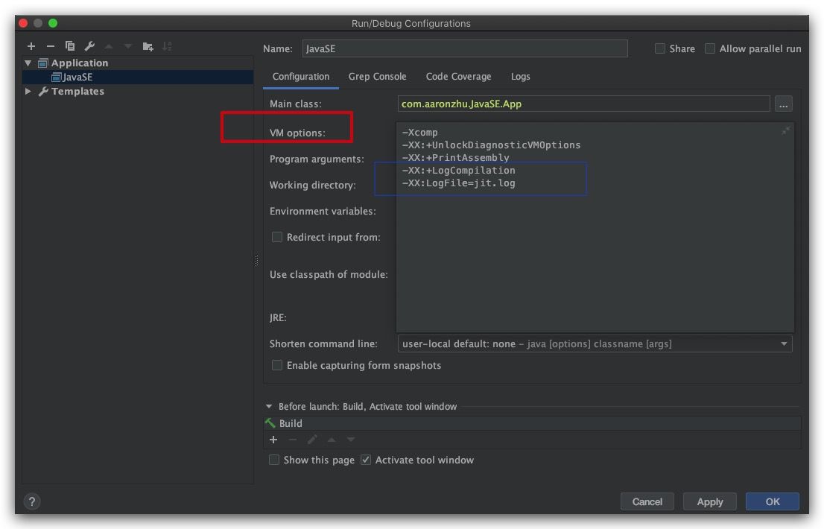Image resolution: width=824 pixels, height=529 pixels.
Task: Toggle Allow parallel run checkbox
Action: [x=710, y=48]
